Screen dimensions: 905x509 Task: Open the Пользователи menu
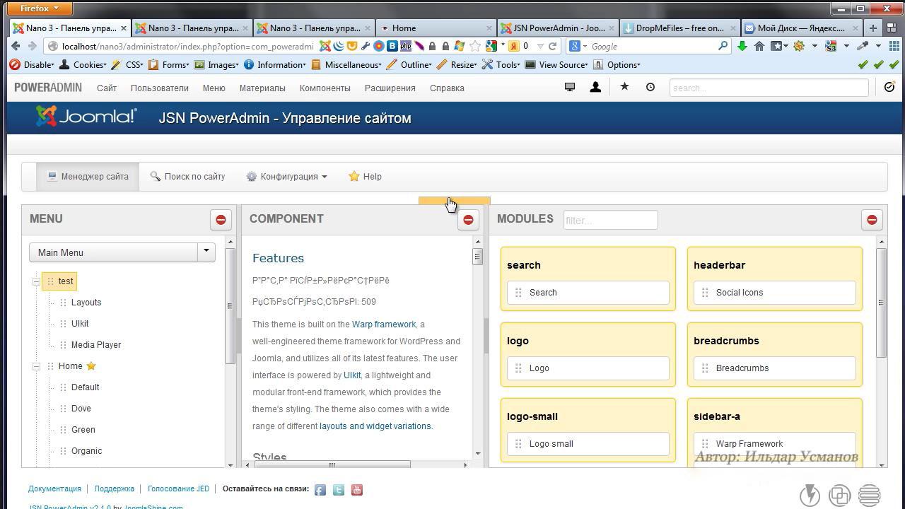[x=160, y=88]
